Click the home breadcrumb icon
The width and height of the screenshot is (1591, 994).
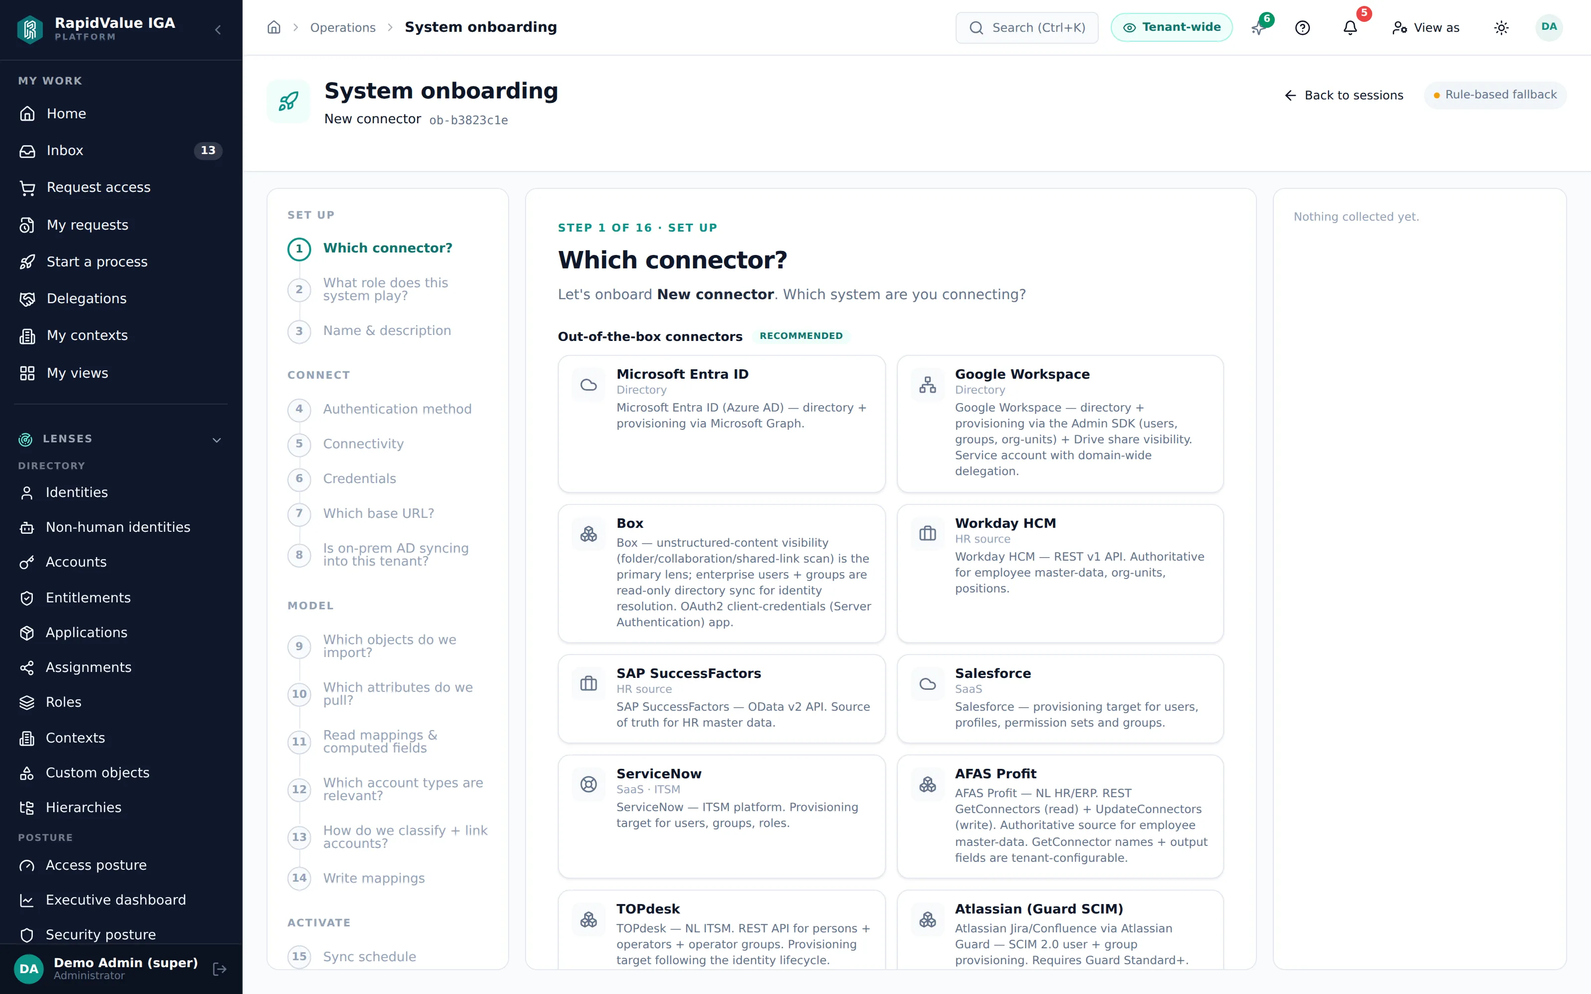pos(274,27)
